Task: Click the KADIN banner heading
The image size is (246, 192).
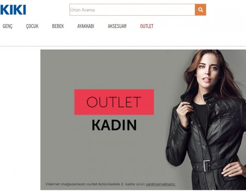Action: pyautogui.click(x=114, y=125)
